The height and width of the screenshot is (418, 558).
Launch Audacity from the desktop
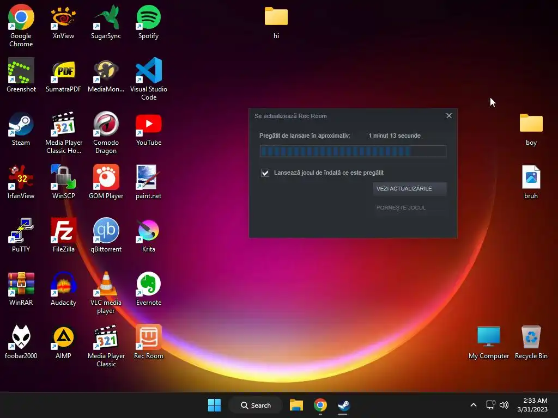point(63,288)
